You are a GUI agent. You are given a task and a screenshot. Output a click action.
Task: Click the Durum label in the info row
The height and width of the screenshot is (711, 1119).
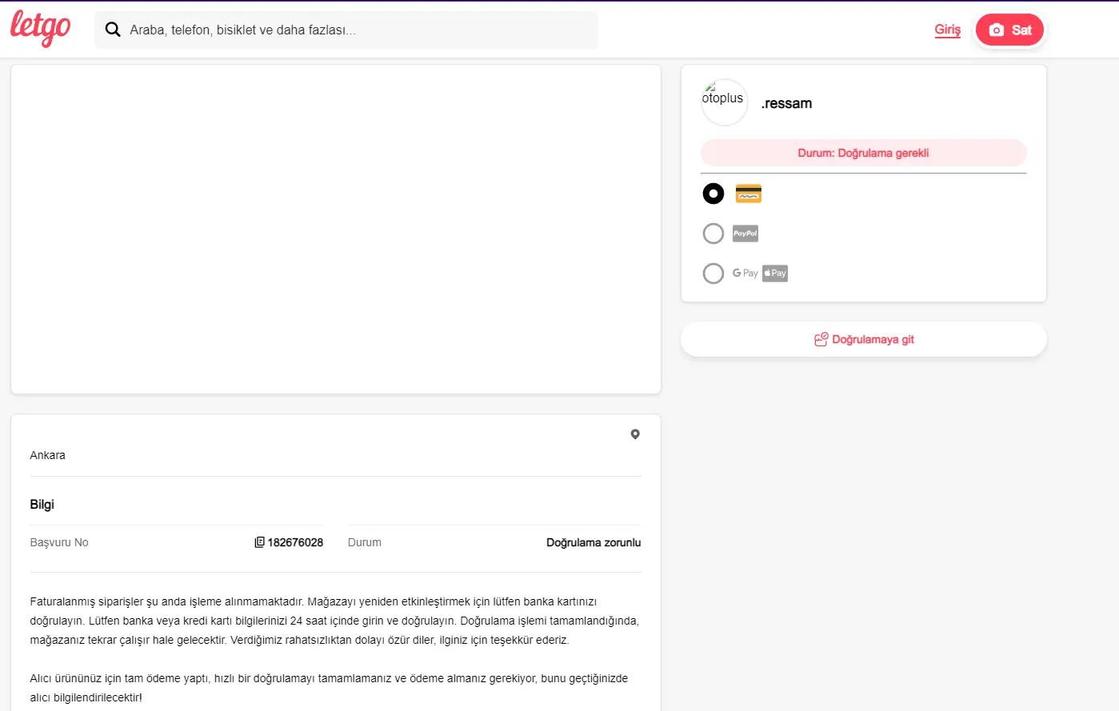(365, 542)
